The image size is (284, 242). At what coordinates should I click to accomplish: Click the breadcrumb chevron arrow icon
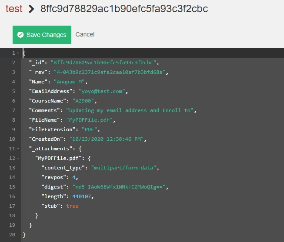(31, 9)
